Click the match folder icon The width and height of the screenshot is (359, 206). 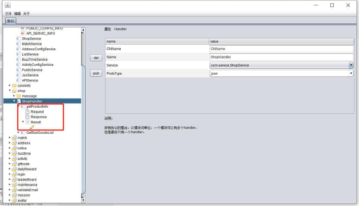pos(14,138)
